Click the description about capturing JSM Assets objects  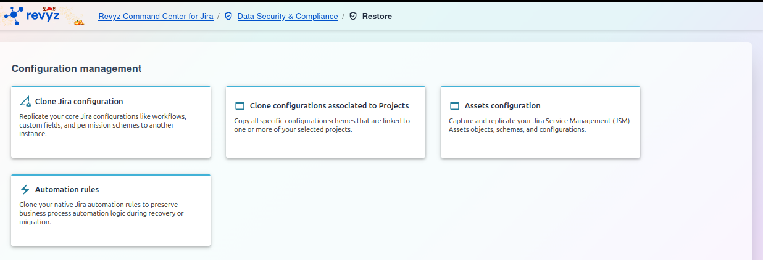click(x=539, y=125)
